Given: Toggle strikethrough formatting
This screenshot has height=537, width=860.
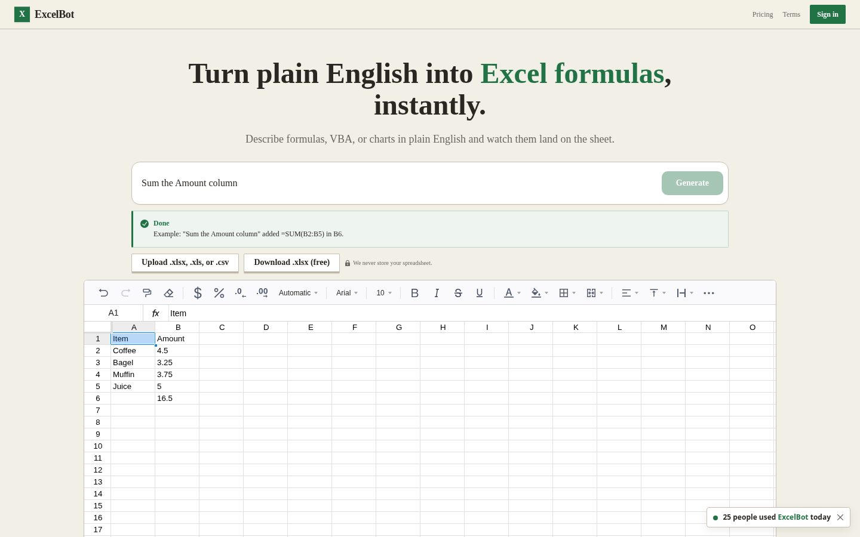Looking at the screenshot, I should click(x=458, y=293).
